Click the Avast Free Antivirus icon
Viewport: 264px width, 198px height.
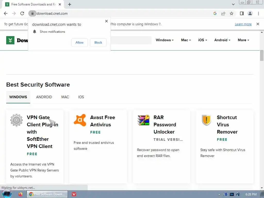80,120
